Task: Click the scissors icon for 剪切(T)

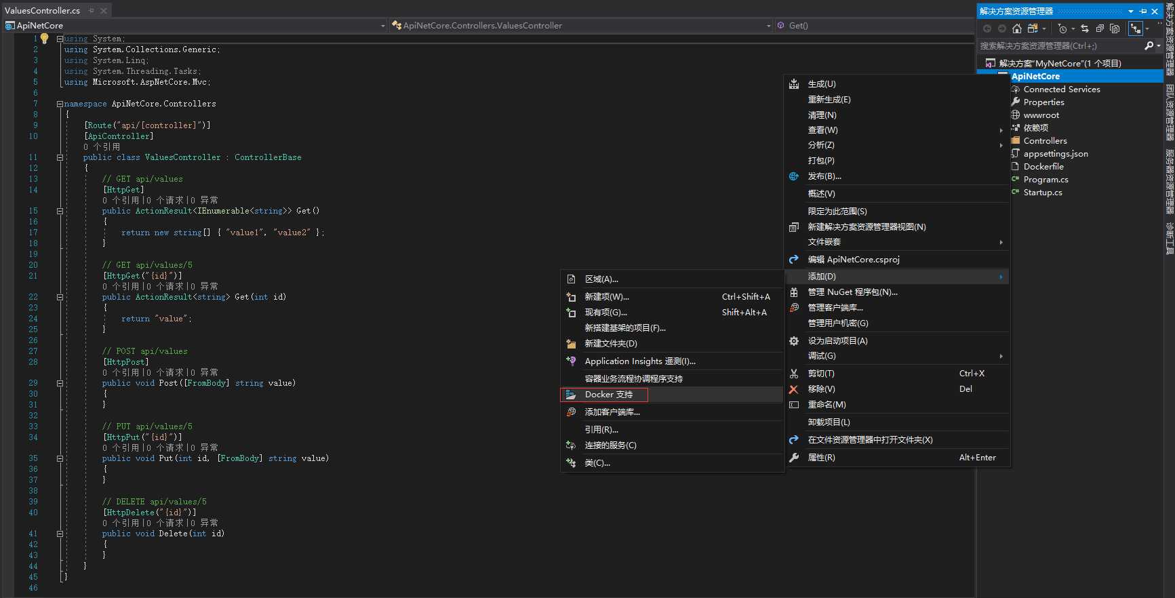Action: tap(794, 374)
